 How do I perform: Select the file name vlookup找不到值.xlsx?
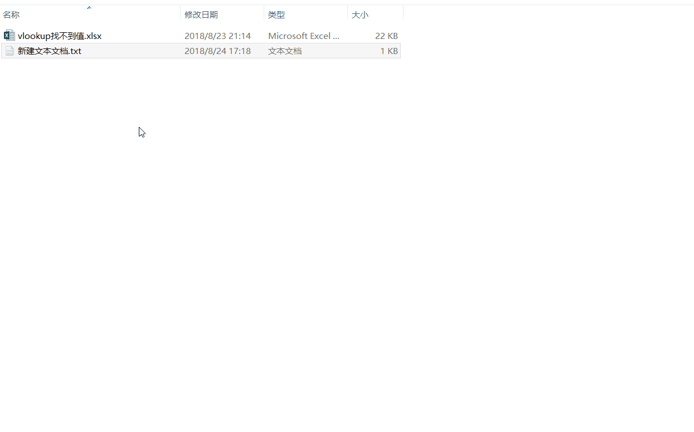pos(60,36)
